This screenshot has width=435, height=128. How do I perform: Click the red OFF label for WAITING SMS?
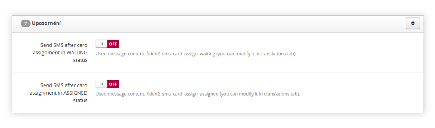(x=113, y=44)
